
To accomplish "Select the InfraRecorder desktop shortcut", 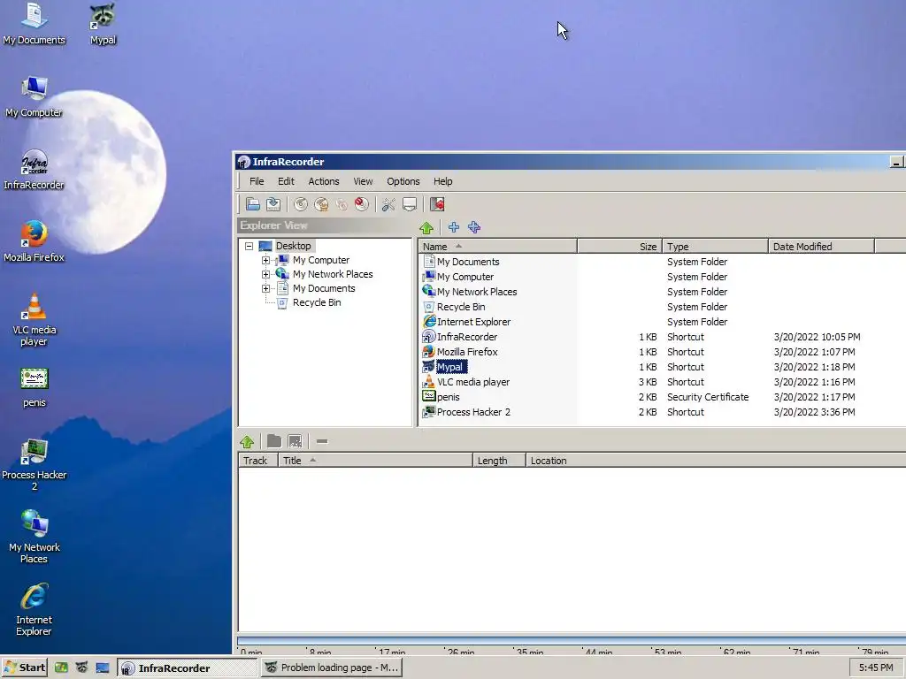I will click(35, 169).
